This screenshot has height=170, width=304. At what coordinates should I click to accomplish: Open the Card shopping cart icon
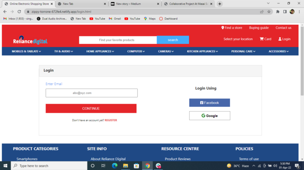pos(261,39)
